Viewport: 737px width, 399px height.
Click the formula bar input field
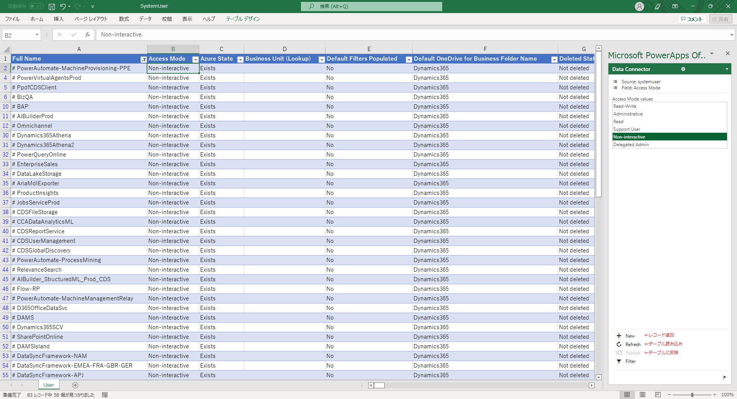[x=412, y=35]
